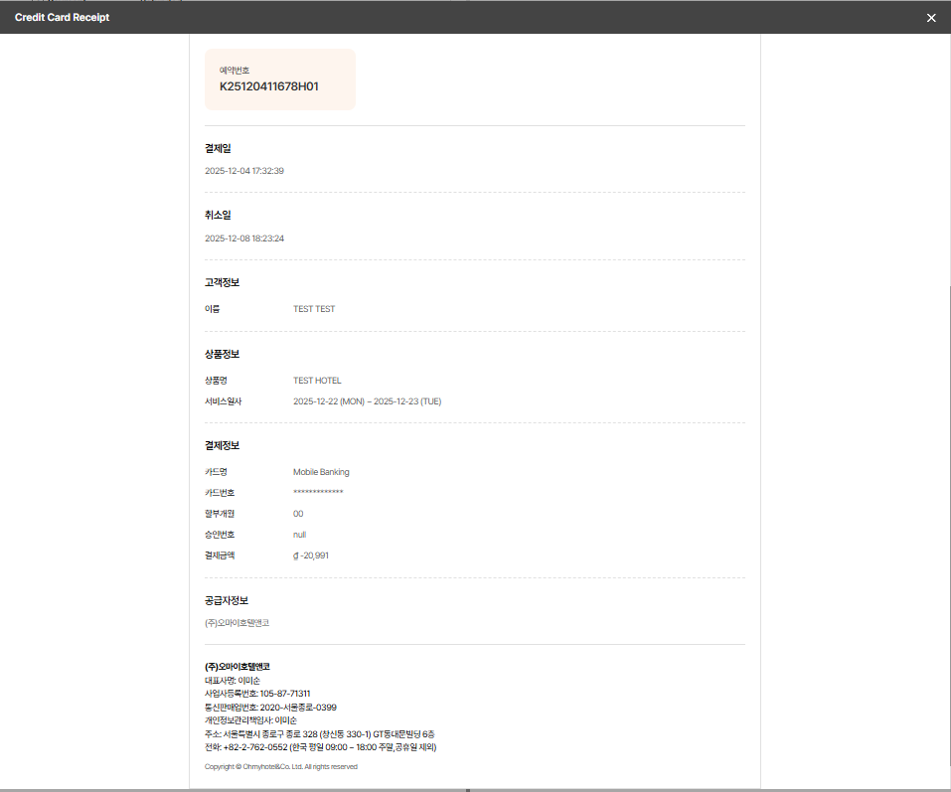The image size is (951, 792).
Task: Click the '서비스일자' field label
Action: tap(224, 401)
